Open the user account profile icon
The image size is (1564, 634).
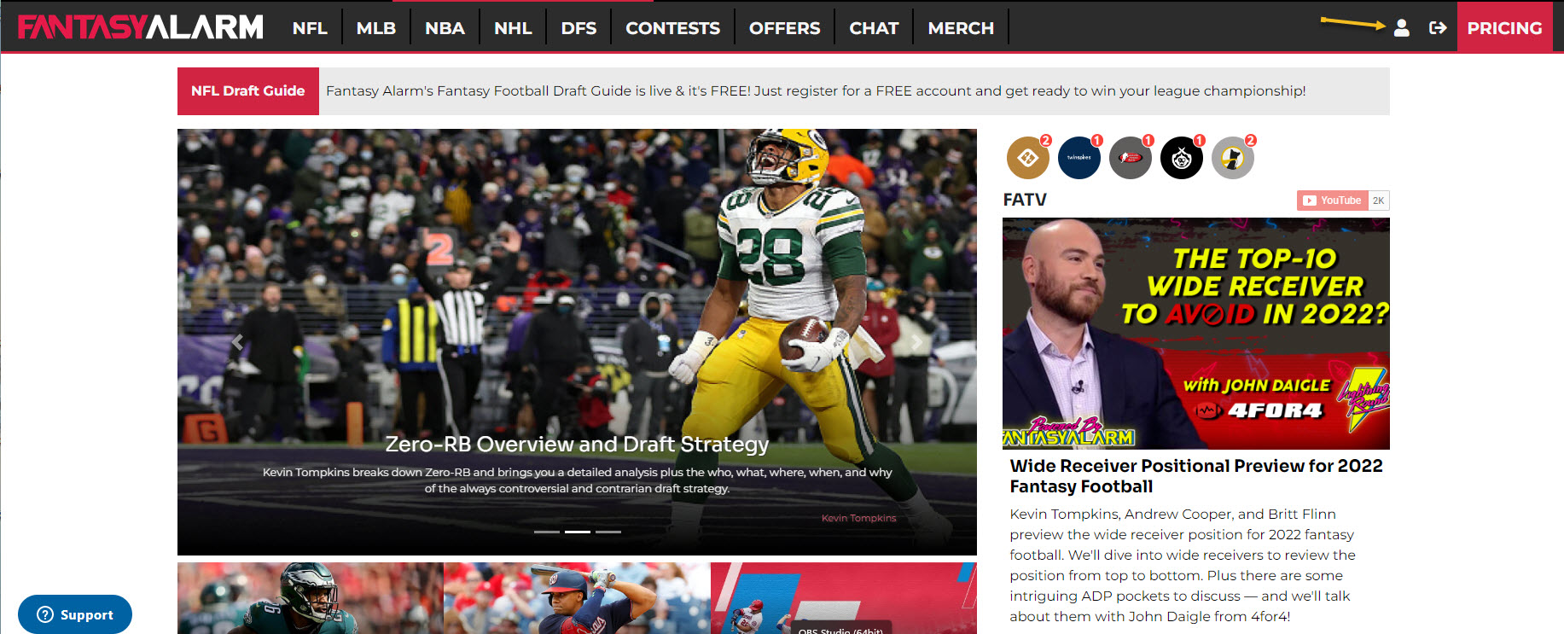pyautogui.click(x=1401, y=28)
